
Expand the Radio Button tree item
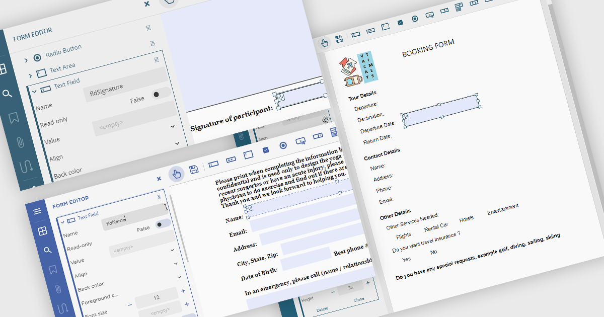point(26,60)
